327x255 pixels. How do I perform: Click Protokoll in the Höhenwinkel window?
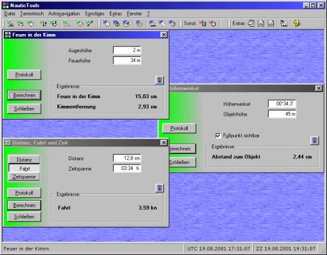coord(179,128)
